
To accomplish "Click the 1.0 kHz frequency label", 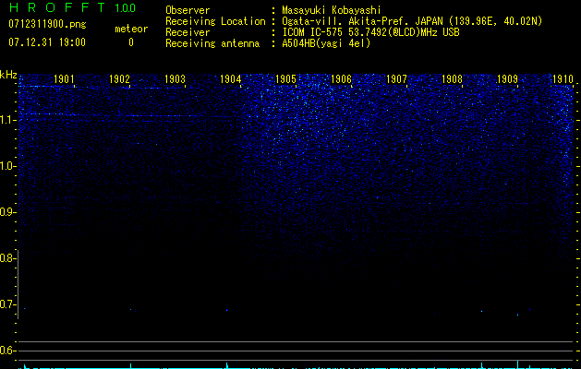I will pyautogui.click(x=7, y=166).
